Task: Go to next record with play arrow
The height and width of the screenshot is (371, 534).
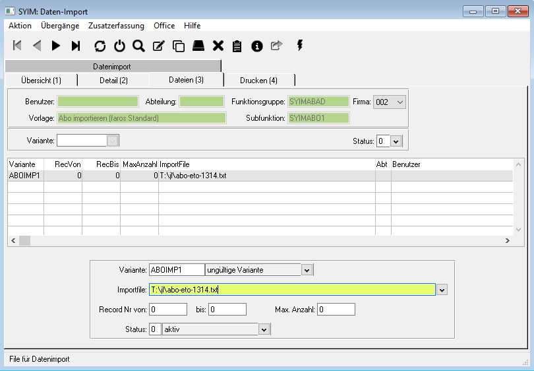Action: click(x=56, y=46)
